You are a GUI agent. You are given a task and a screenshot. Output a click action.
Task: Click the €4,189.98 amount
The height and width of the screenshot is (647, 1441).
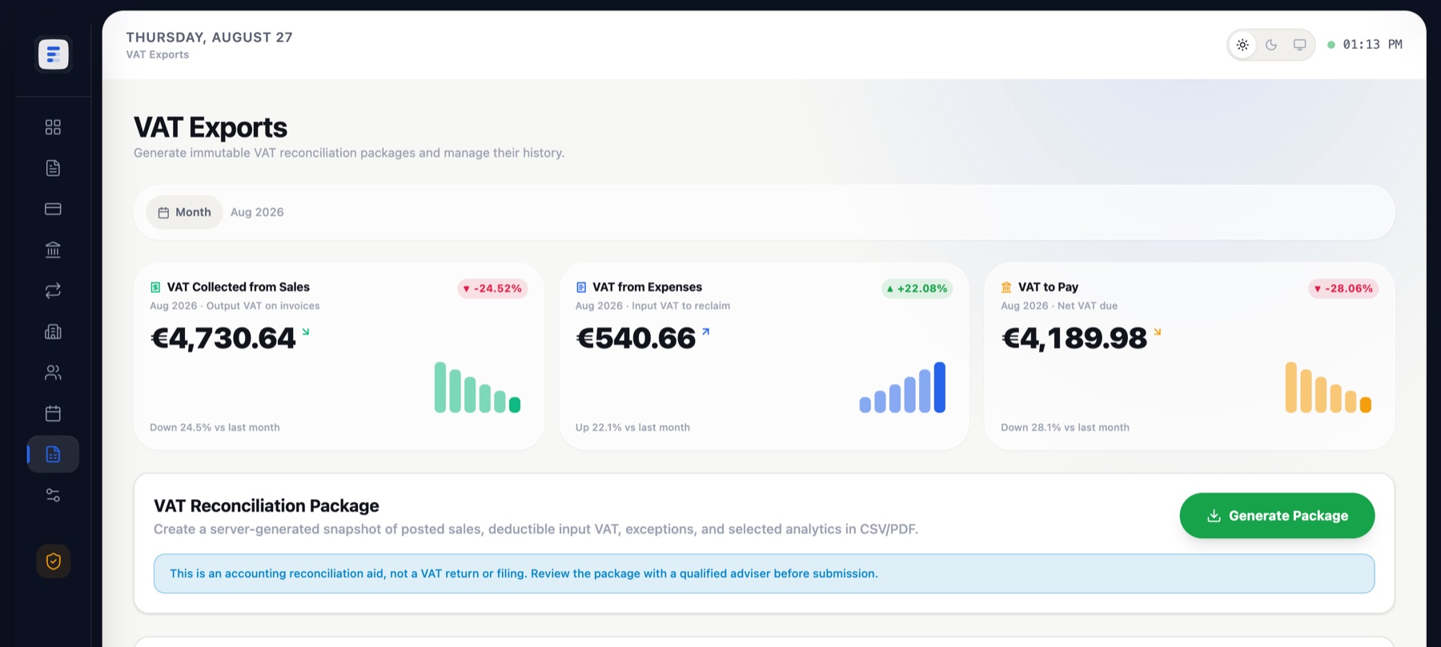[1074, 338]
